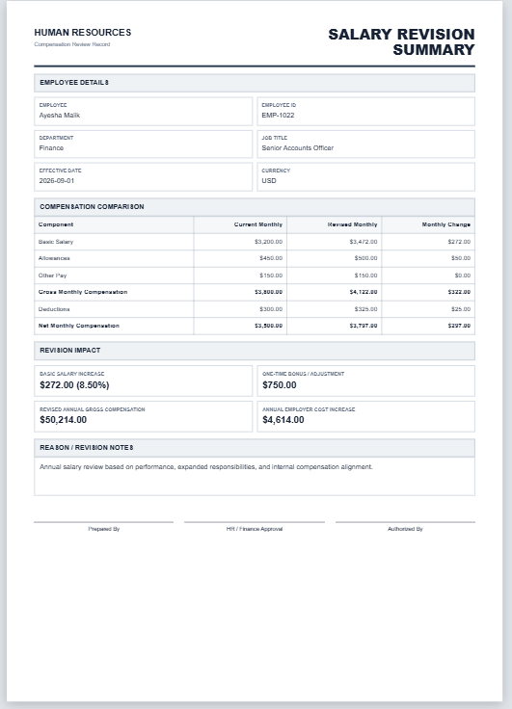Screen dimensions: 512x709
Task: Click Job Title Senior Accounts Officer field
Action: click(x=365, y=144)
